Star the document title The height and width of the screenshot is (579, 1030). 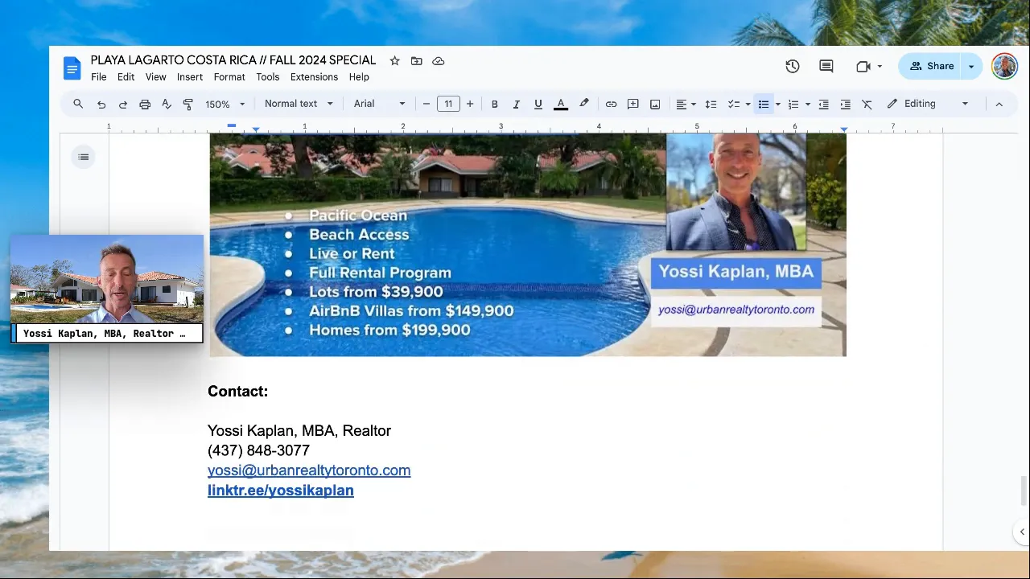(394, 60)
